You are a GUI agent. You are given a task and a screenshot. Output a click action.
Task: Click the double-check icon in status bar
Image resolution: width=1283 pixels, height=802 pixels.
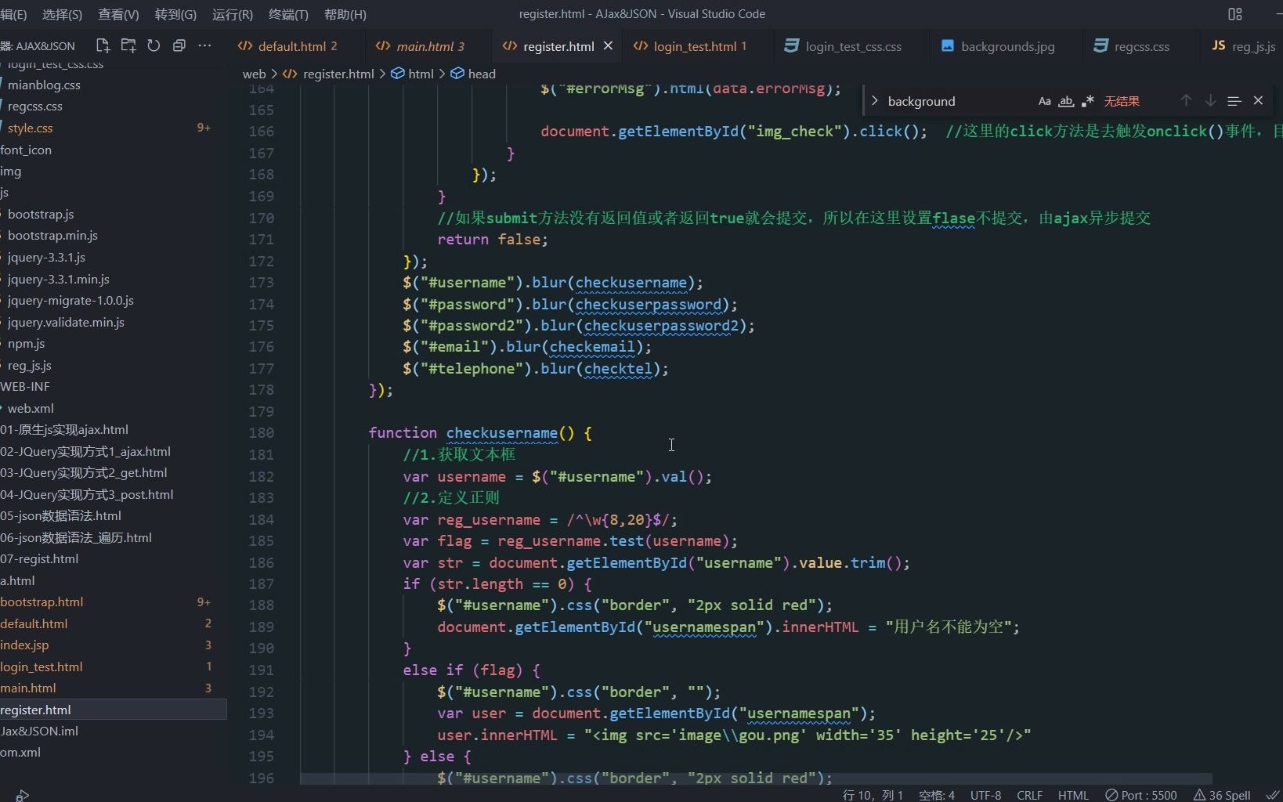1272,795
